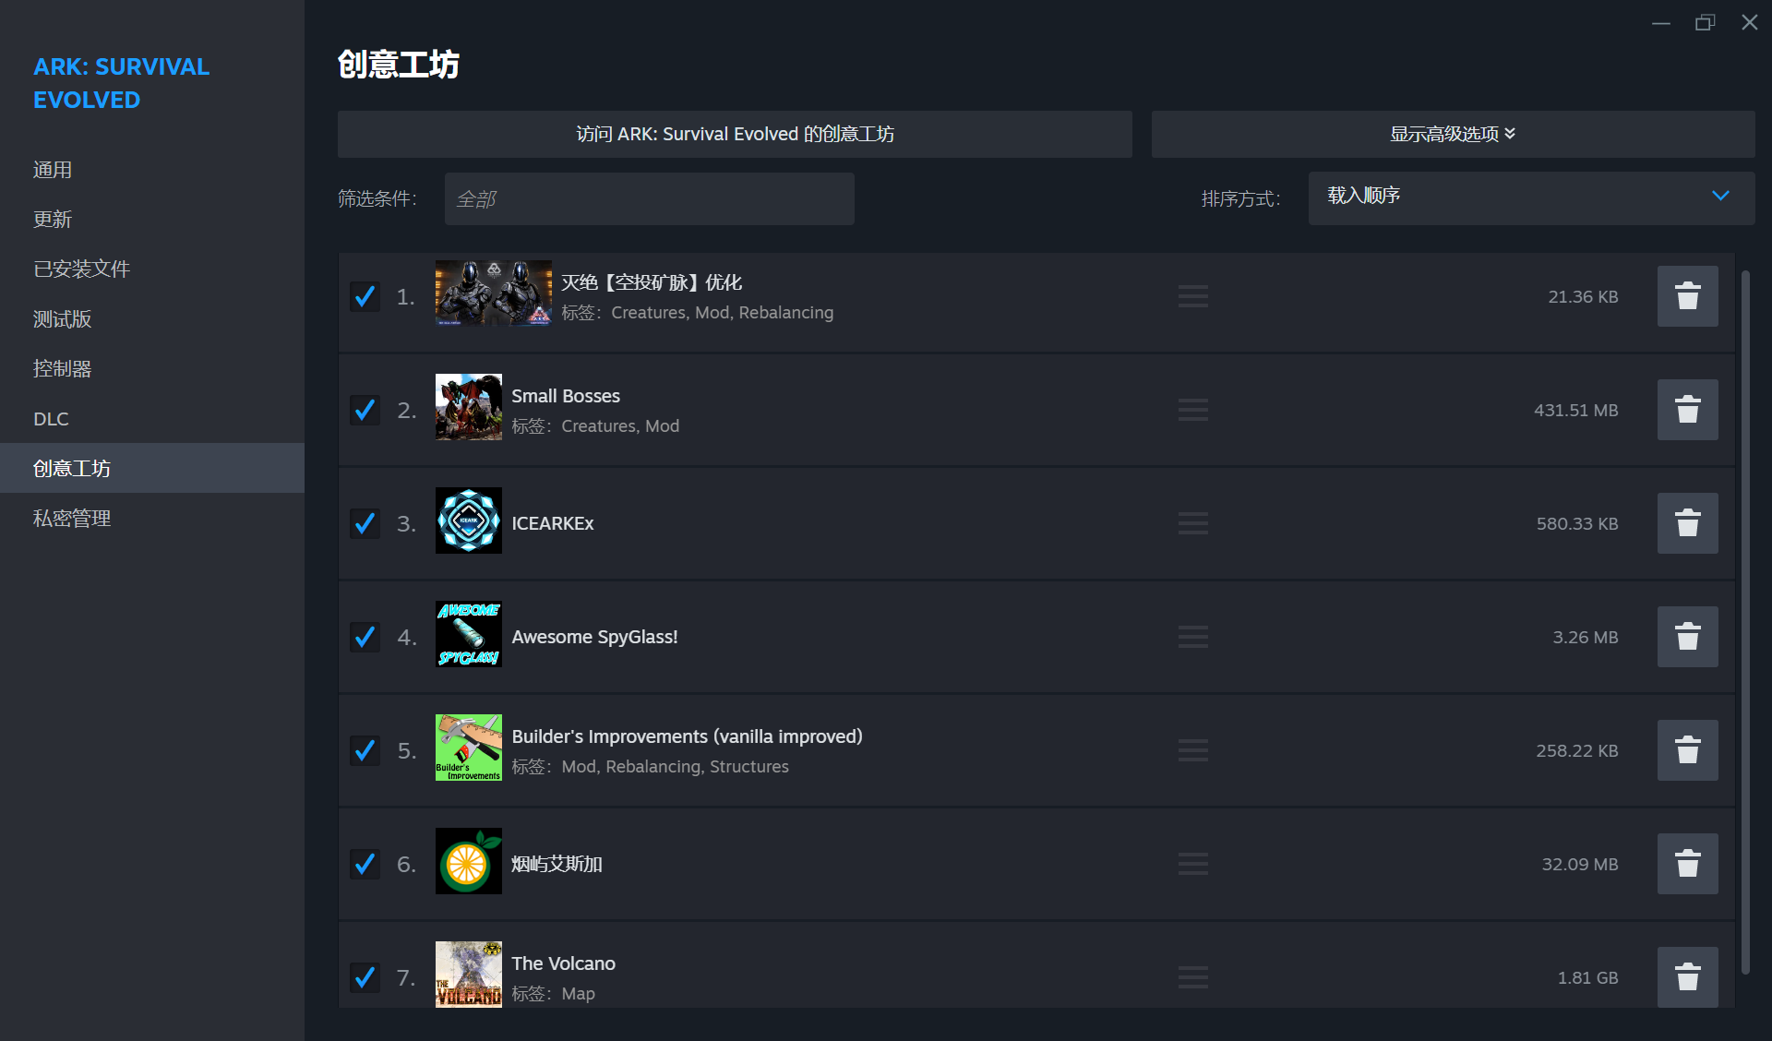Screen dimensions: 1772x1041
Task: Click Builder's Improvements thumbnail image
Action: 469,748
